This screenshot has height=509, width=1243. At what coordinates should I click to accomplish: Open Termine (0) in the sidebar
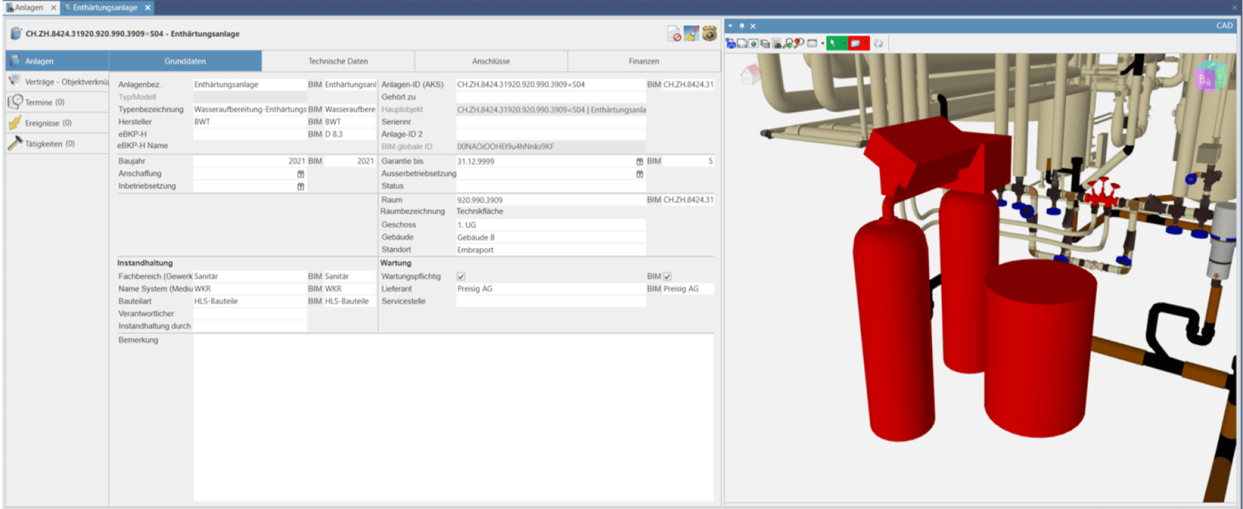[57, 102]
